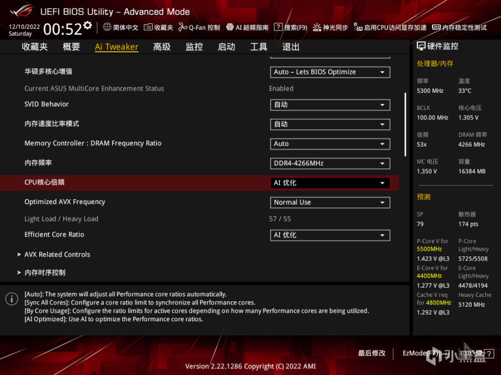Click the 5500MHz P-Core value
Viewport: 501px width, 375px height.
click(x=429, y=249)
